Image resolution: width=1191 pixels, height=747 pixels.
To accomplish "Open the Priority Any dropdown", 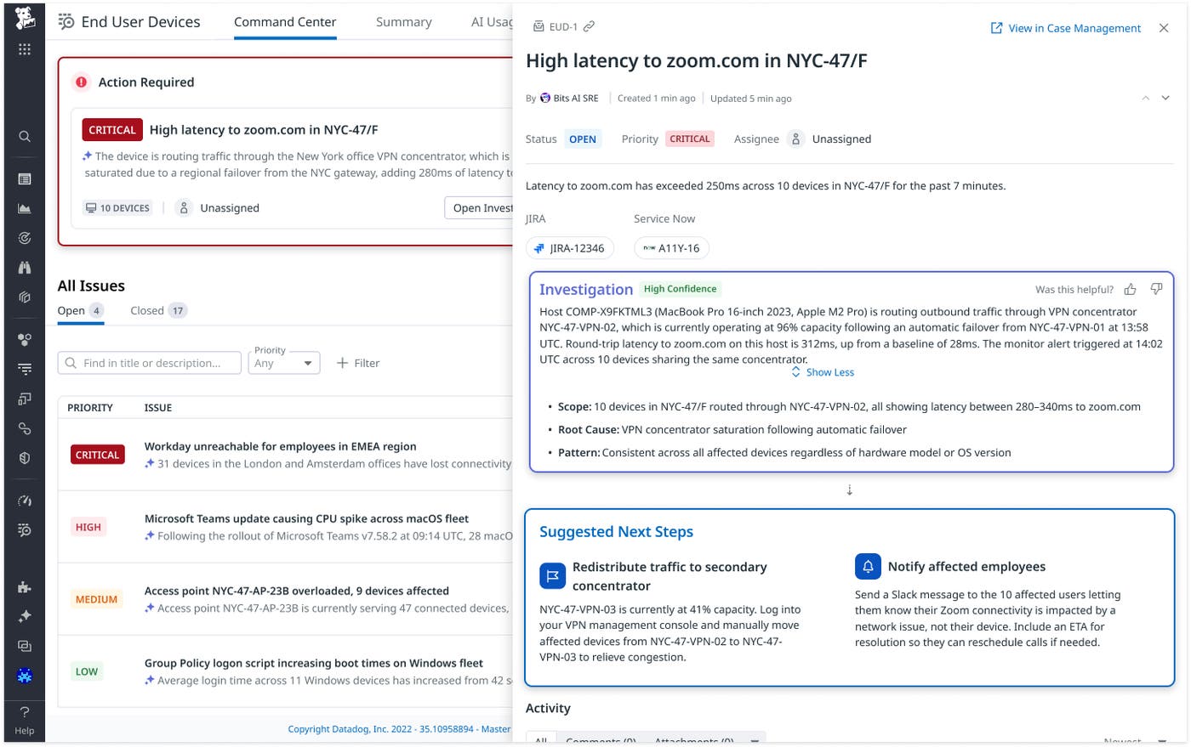I will pyautogui.click(x=284, y=363).
